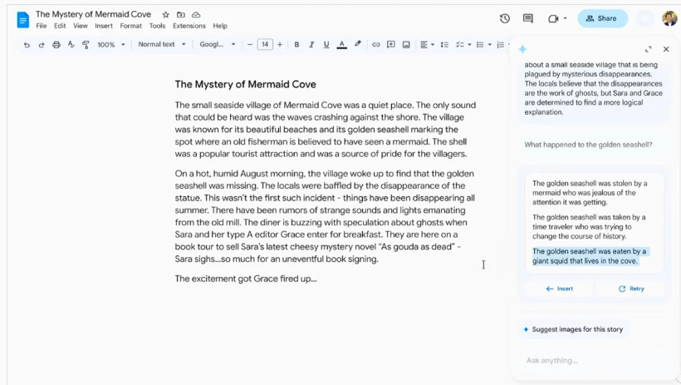
Task: Click the font size field 14
Action: 265,44
